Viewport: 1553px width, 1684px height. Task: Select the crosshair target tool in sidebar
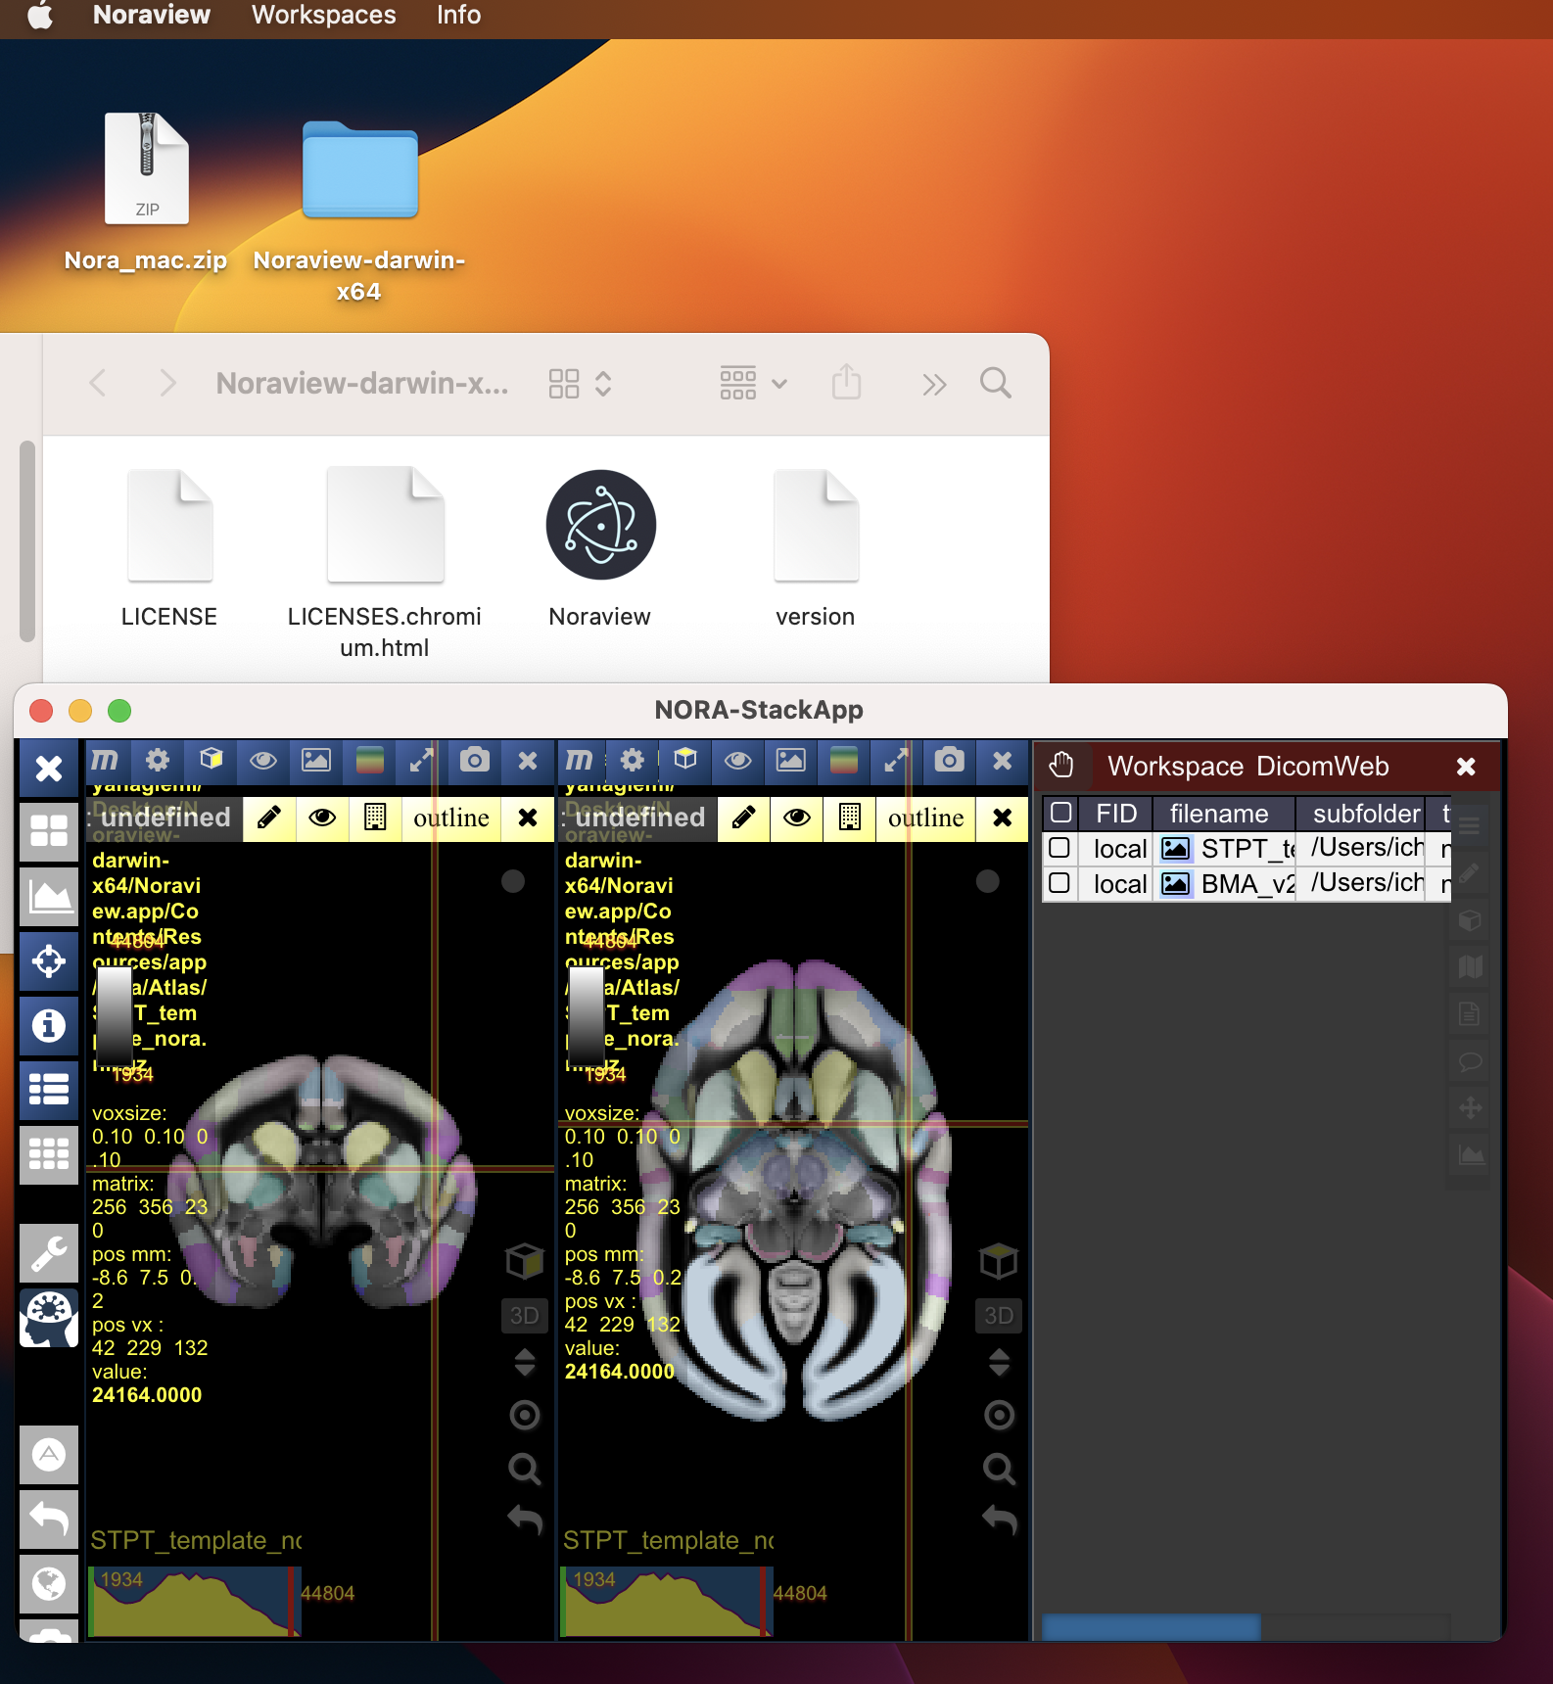49,961
